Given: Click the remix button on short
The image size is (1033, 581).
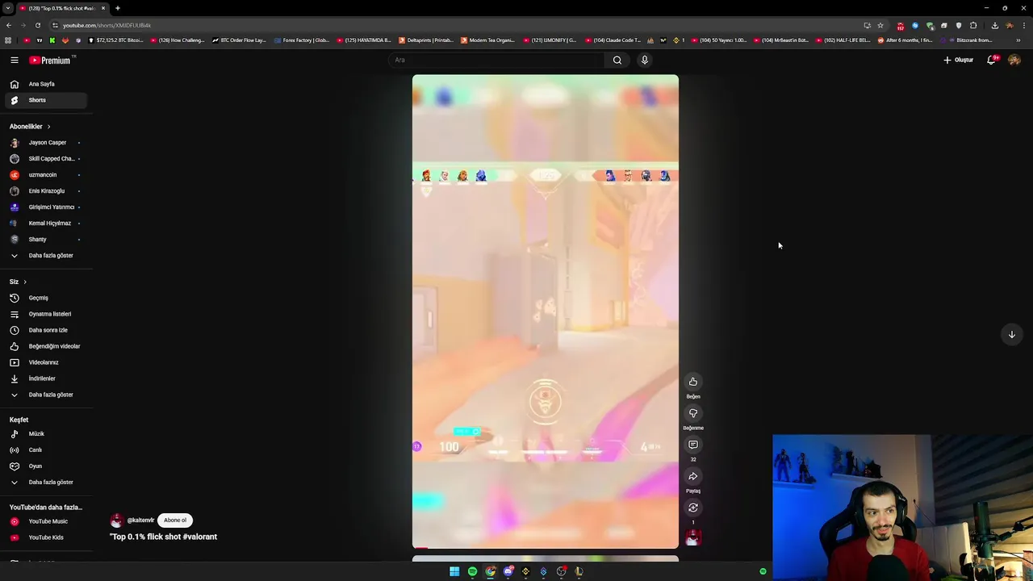Looking at the screenshot, I should tap(693, 508).
